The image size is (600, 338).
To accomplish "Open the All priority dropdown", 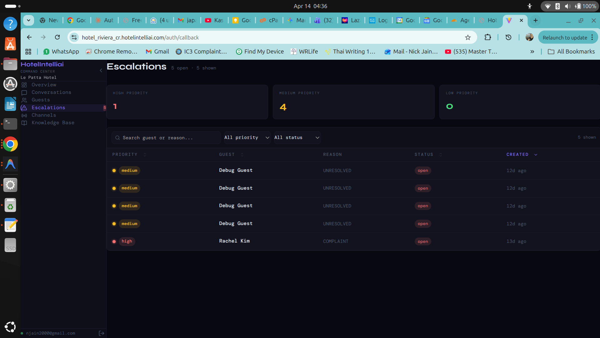I will tap(247, 138).
